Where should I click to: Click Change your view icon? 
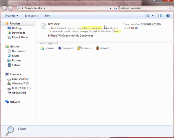coord(148,15)
